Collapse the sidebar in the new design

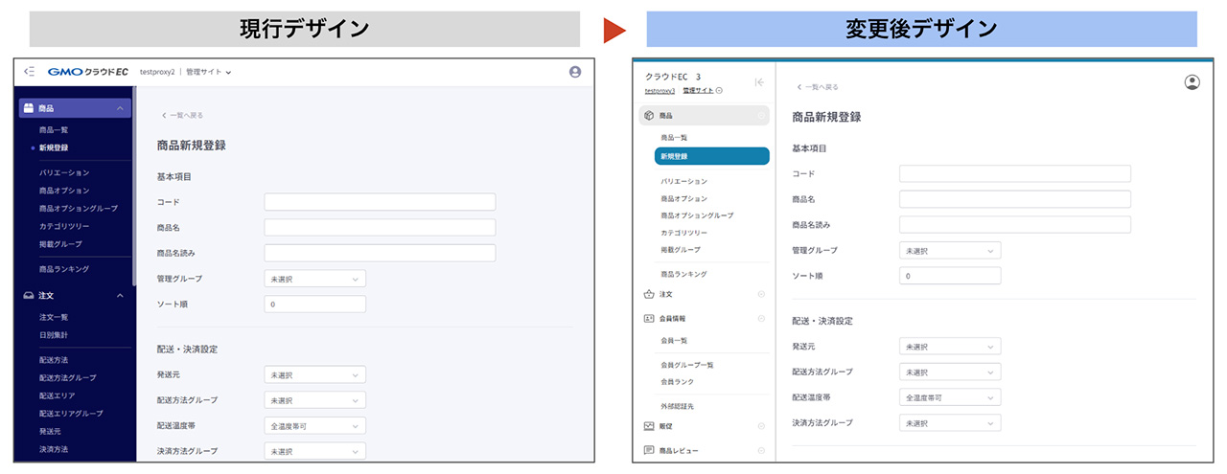click(759, 82)
